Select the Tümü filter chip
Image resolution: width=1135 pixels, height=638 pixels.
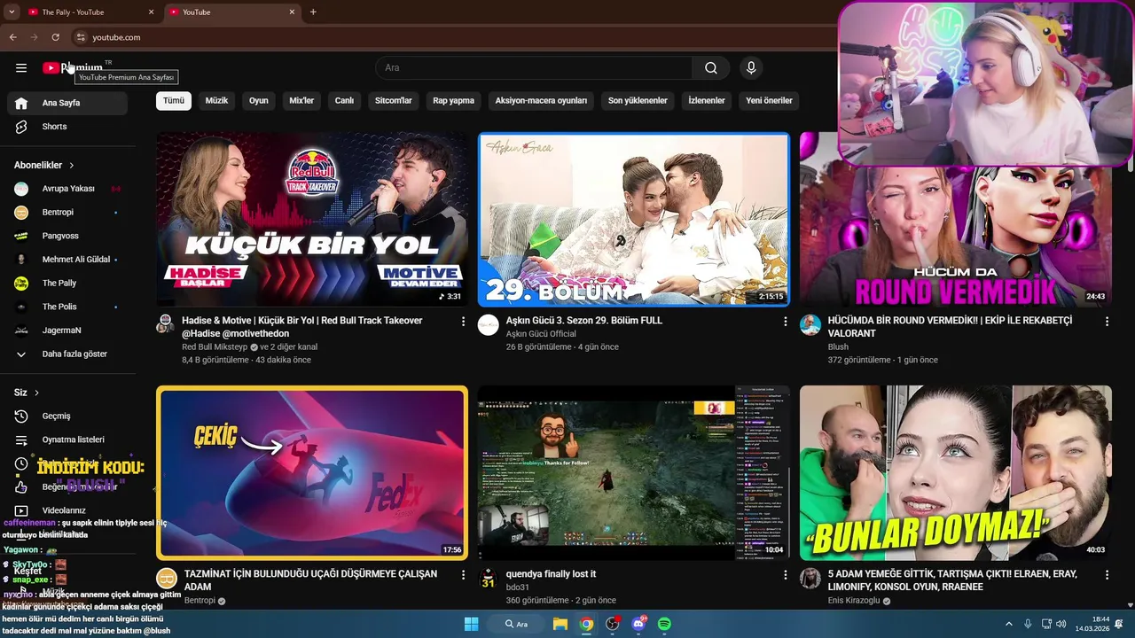click(x=174, y=101)
